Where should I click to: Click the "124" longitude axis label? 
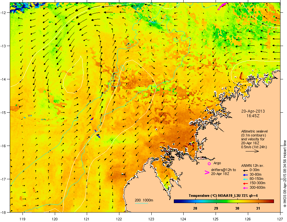pos(183,219)
